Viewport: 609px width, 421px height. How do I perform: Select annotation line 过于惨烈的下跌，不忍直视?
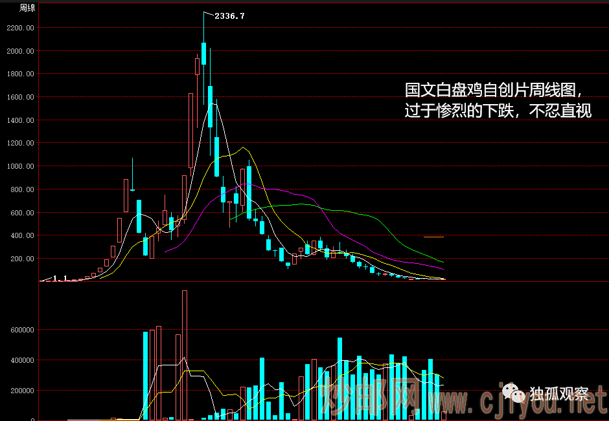click(498, 111)
